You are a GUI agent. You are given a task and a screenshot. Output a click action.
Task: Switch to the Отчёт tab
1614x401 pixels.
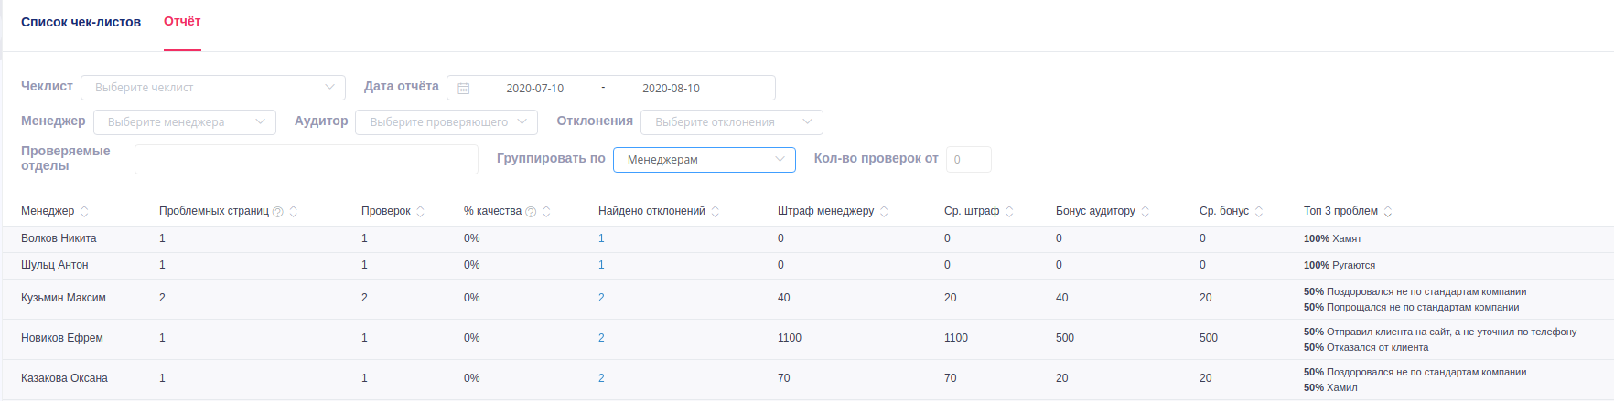click(182, 21)
